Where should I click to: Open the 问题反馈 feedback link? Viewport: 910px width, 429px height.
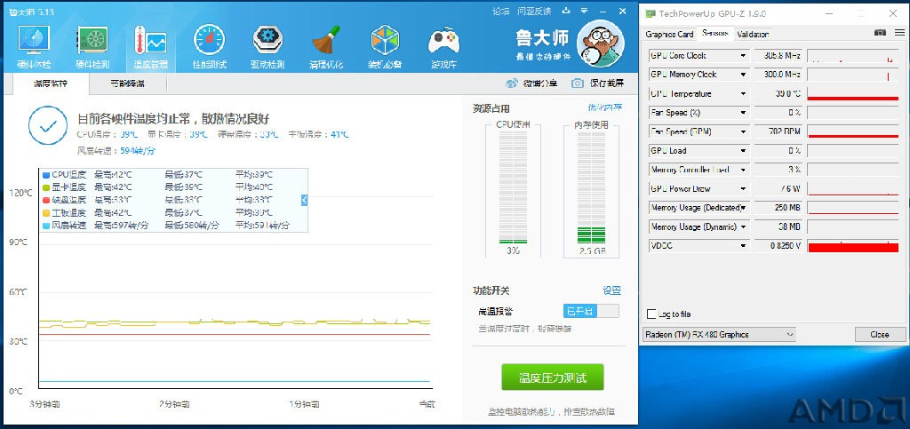tap(534, 11)
